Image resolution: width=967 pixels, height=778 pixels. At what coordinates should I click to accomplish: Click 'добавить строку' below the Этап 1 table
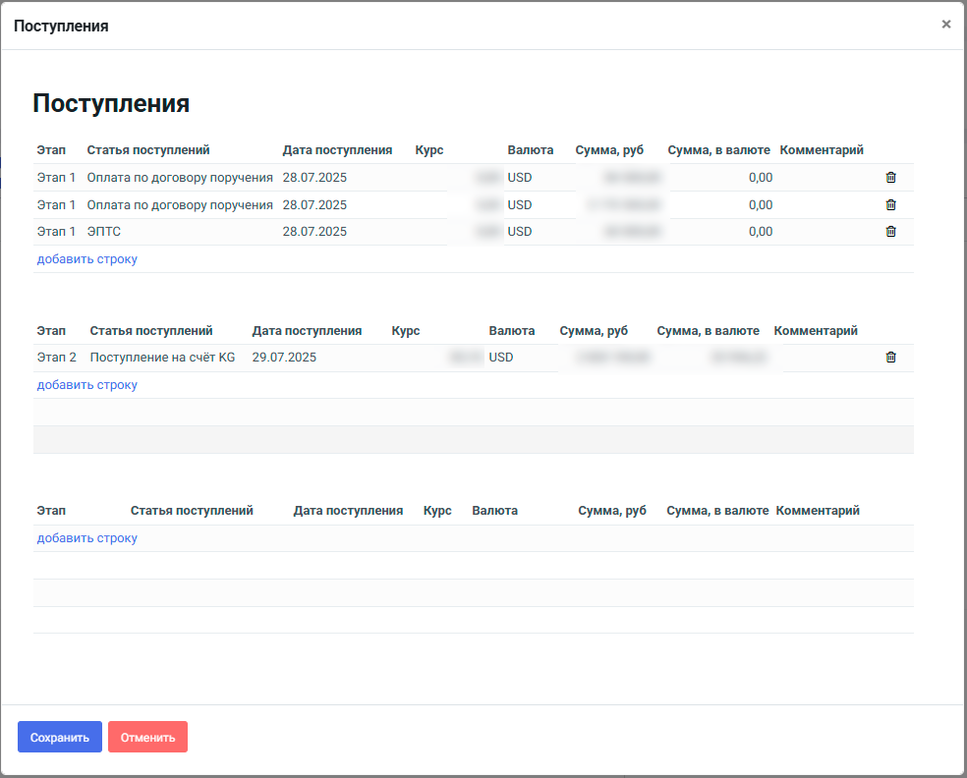[x=87, y=259]
